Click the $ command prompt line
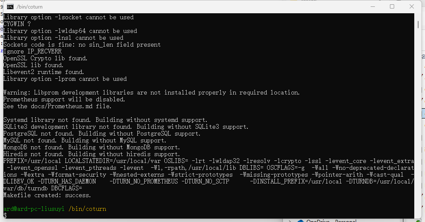425x222 pixels. pos(5,216)
